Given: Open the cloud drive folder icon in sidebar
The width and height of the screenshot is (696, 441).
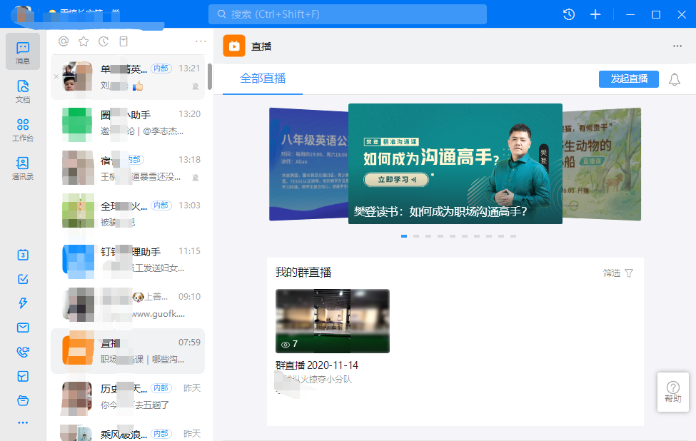Looking at the screenshot, I should click(x=23, y=400).
